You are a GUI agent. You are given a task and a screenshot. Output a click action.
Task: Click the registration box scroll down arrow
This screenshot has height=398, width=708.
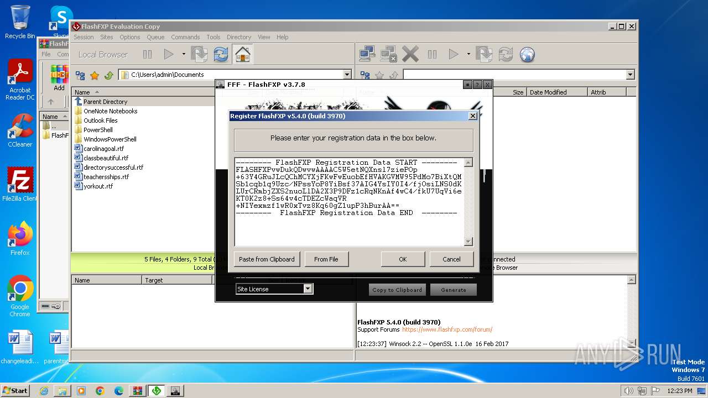coord(468,242)
